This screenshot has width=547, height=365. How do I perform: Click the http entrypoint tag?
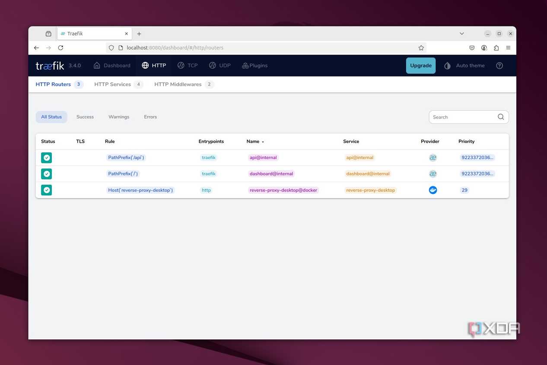click(206, 190)
